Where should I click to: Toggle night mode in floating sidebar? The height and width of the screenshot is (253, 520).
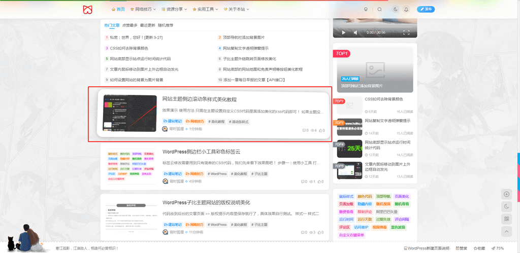[x=506, y=206]
